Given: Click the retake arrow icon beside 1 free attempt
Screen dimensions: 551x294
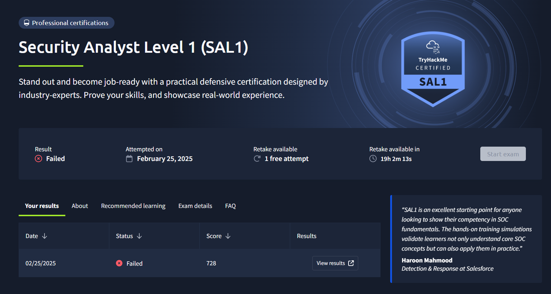Looking at the screenshot, I should [x=257, y=158].
